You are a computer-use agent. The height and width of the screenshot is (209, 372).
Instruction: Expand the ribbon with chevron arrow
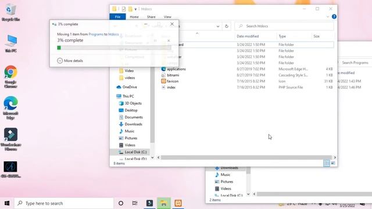(328, 17)
